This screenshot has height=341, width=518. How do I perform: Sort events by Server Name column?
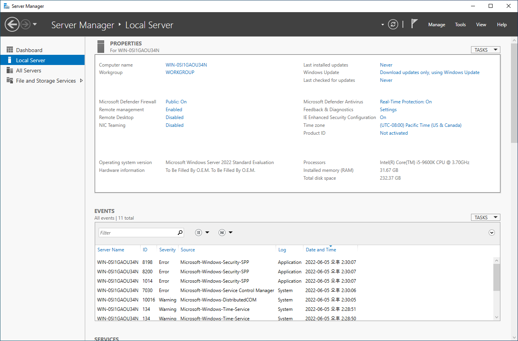click(x=111, y=250)
